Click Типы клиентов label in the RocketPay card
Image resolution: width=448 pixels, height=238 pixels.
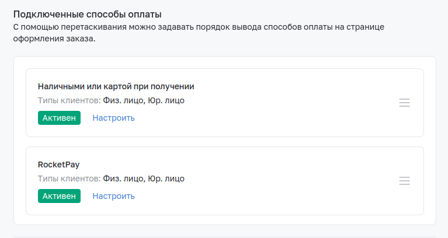[x=69, y=178]
